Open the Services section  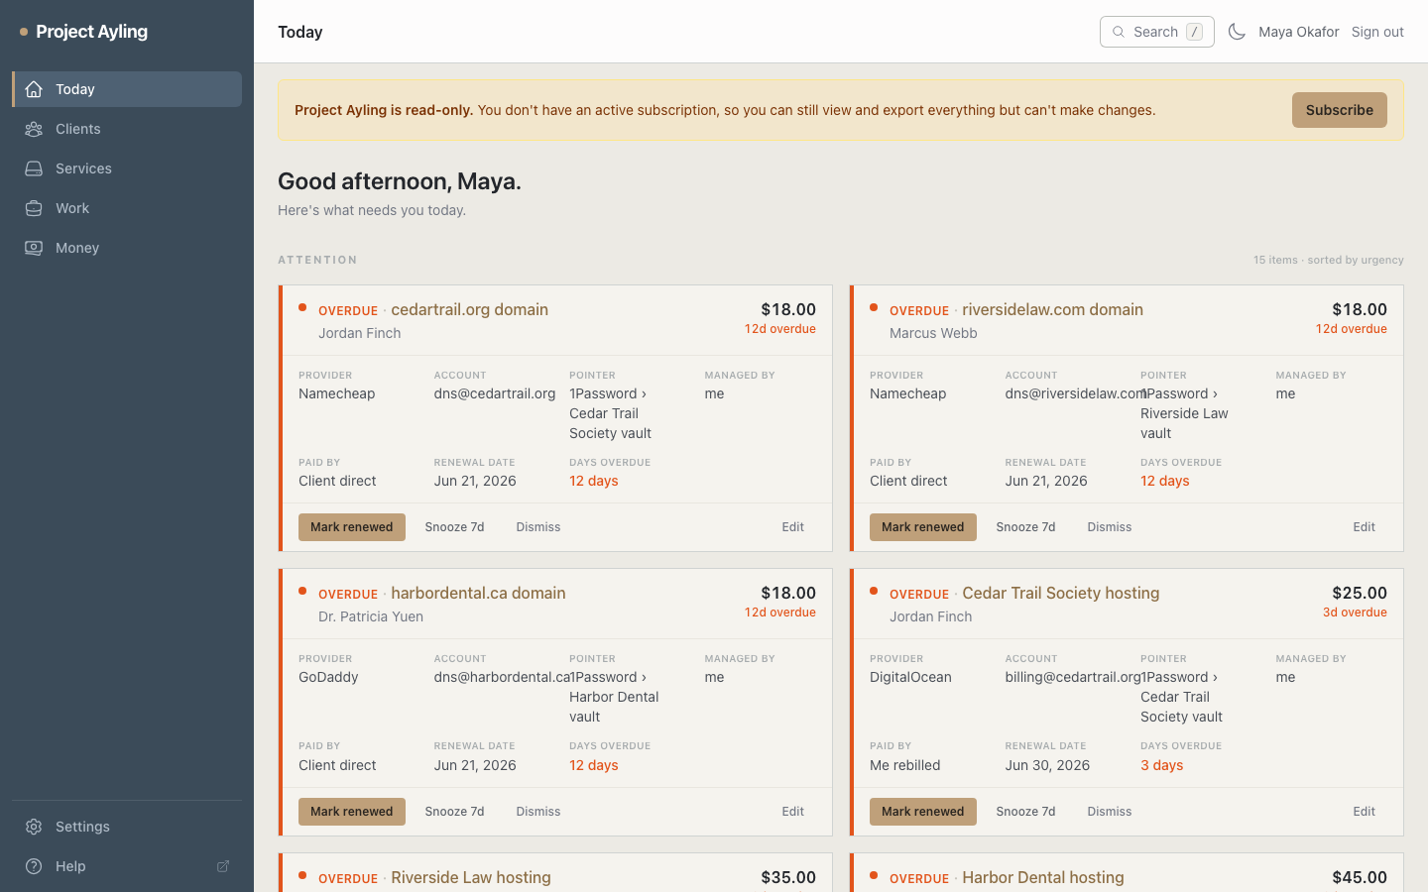click(x=127, y=168)
